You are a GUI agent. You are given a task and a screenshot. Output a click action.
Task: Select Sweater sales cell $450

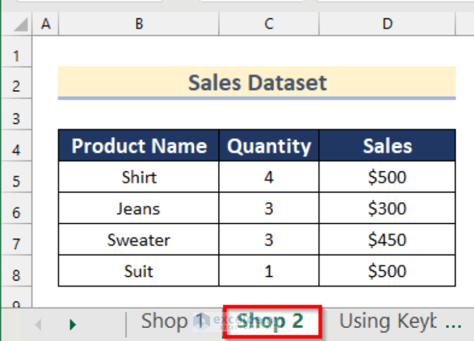point(387,240)
